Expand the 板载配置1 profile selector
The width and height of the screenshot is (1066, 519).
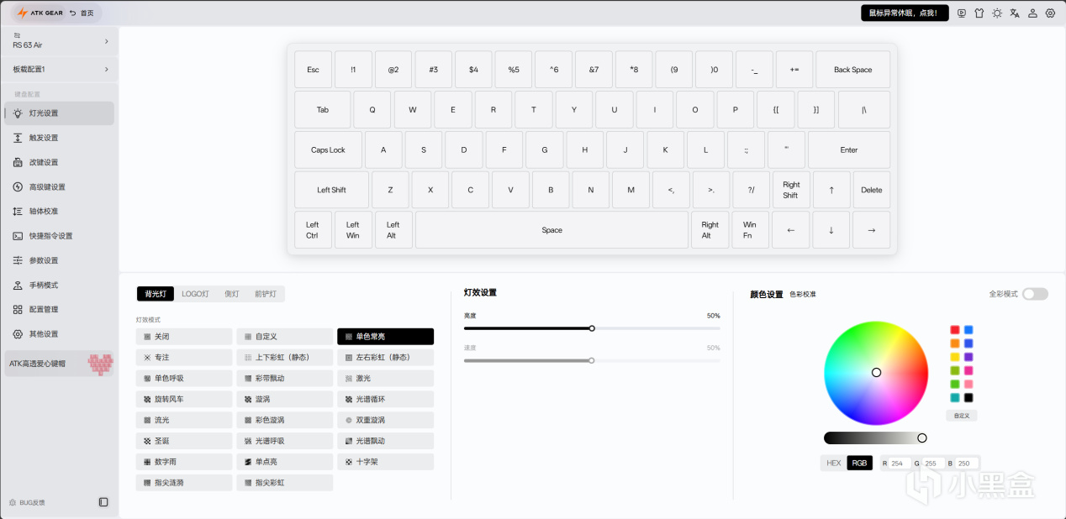tap(59, 69)
